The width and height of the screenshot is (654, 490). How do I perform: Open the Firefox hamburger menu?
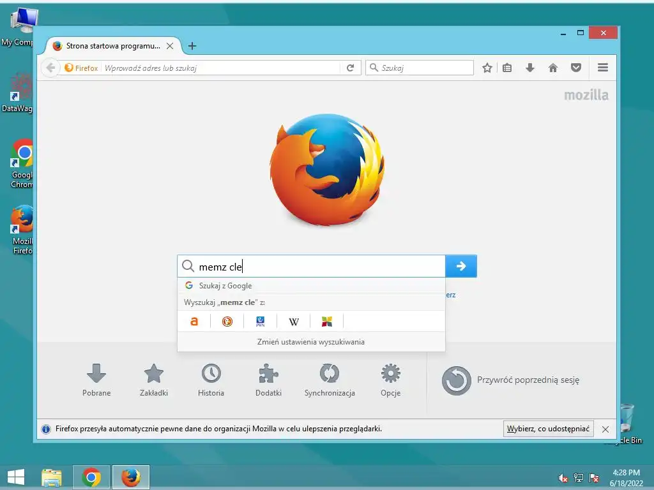pyautogui.click(x=603, y=68)
